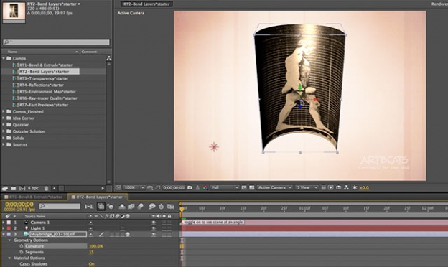
Task: Toggle always preview this view button
Action: (x=118, y=187)
